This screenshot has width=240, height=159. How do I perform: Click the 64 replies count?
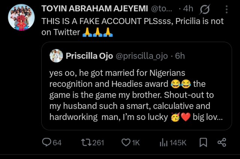pos(57,142)
